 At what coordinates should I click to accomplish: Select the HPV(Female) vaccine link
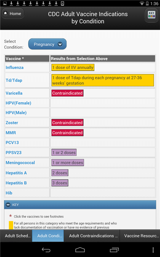18,103
